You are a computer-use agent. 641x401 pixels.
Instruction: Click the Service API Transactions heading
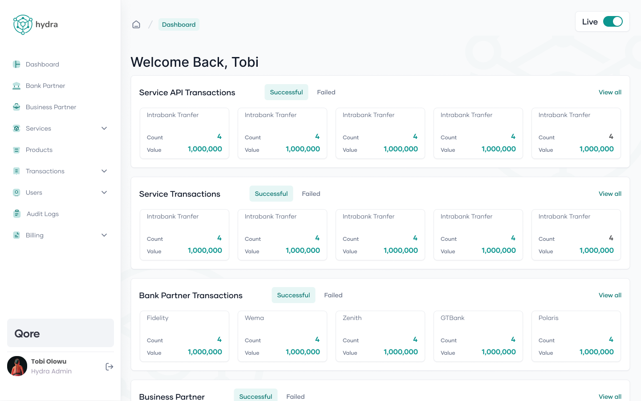[187, 92]
